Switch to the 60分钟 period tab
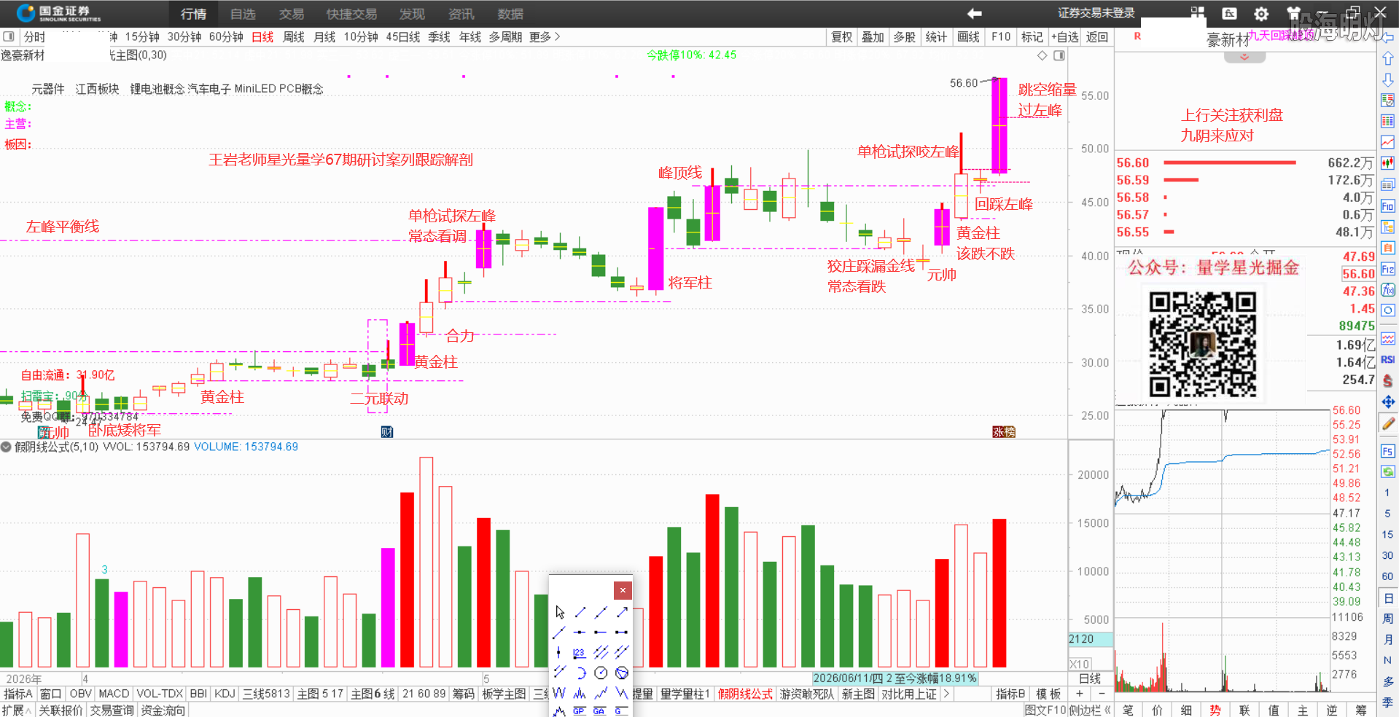Viewport: 1399px width, 717px height. [x=226, y=36]
